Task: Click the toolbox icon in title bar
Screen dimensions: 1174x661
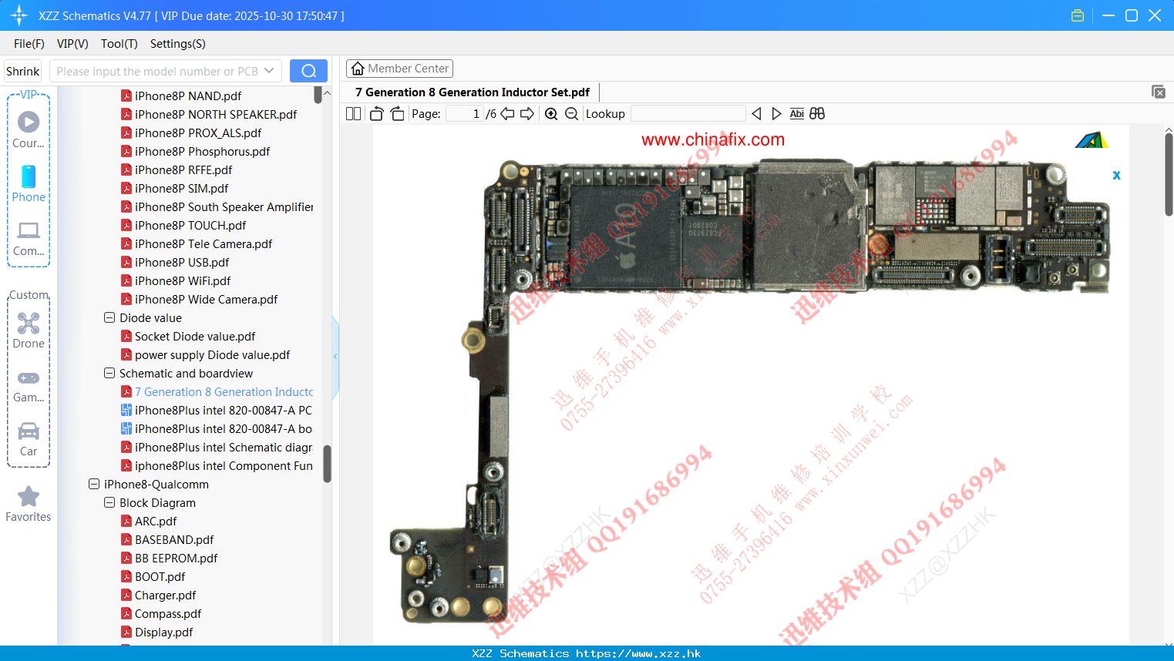Action: coord(1078,15)
